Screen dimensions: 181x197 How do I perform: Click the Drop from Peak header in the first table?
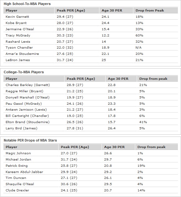pyautogui.click(x=150, y=10)
